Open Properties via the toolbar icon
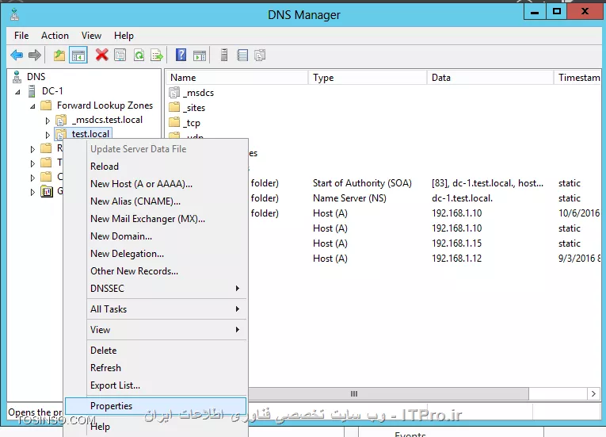 (120, 56)
